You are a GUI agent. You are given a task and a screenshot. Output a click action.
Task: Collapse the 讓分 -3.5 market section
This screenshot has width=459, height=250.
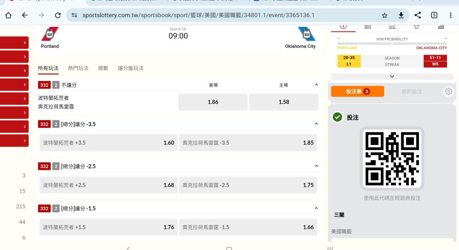point(316,124)
